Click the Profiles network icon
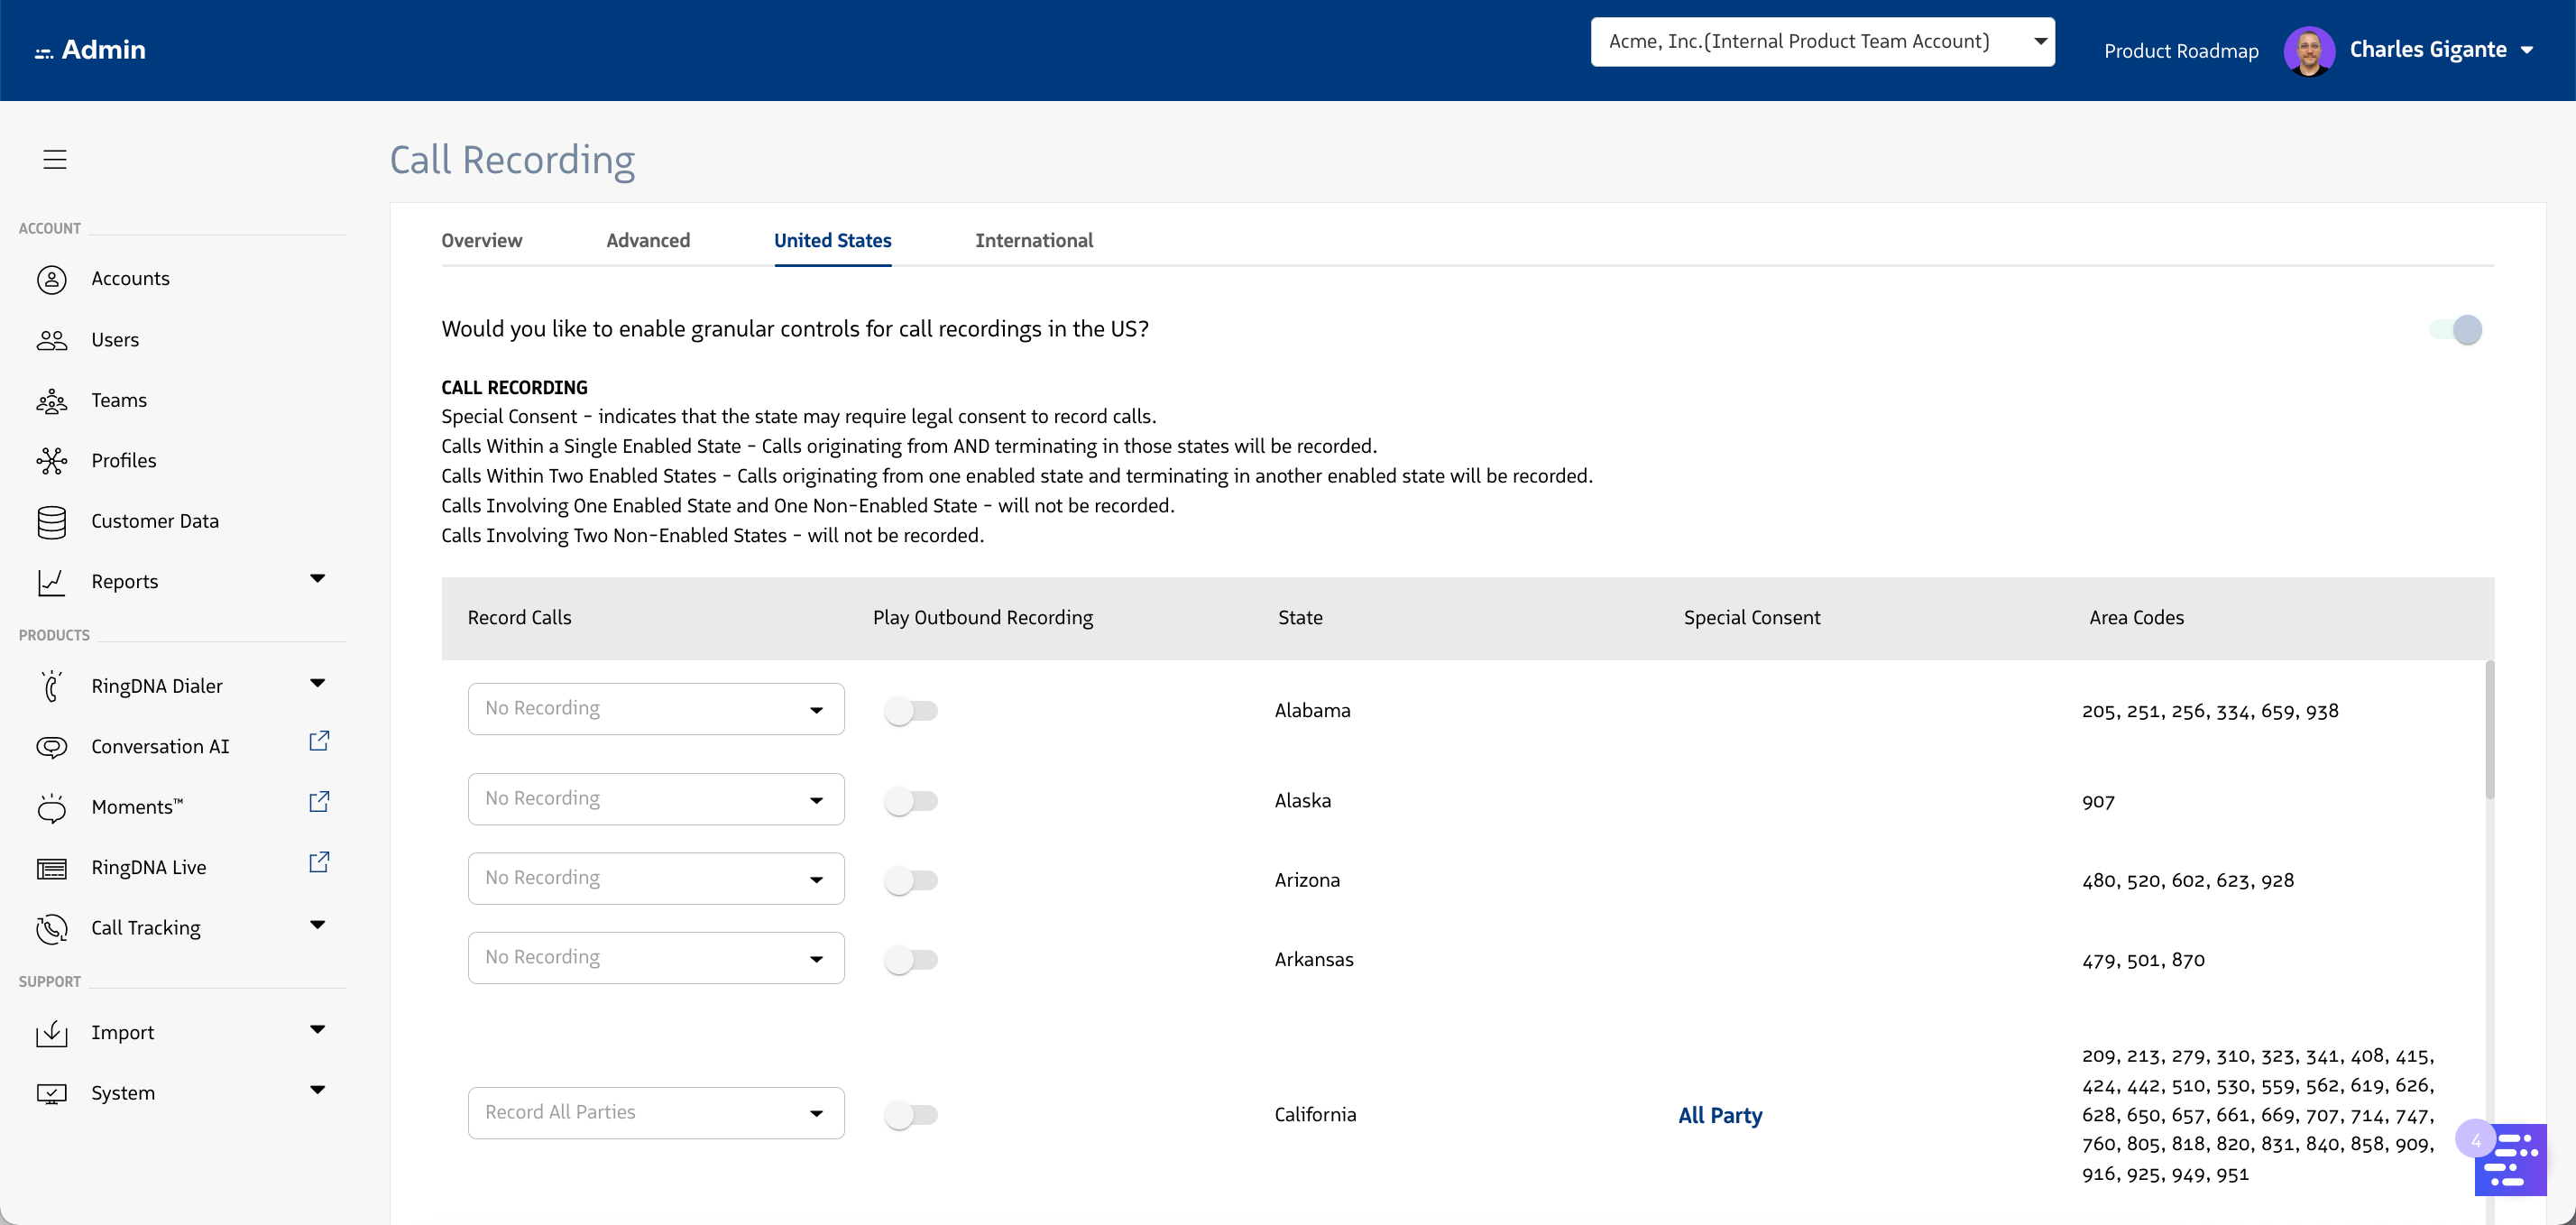The image size is (2576, 1225). (52, 461)
